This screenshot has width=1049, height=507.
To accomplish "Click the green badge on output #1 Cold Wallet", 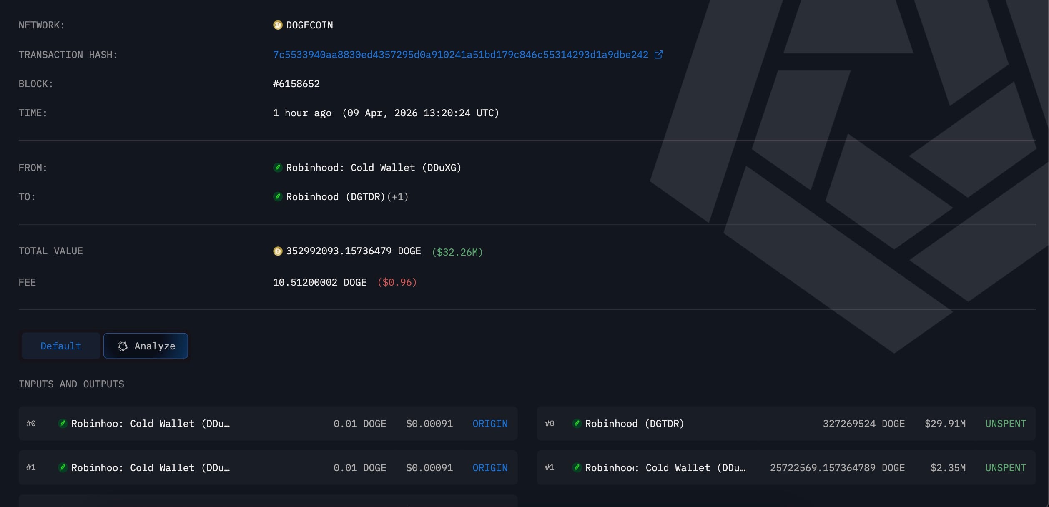I will pyautogui.click(x=577, y=467).
